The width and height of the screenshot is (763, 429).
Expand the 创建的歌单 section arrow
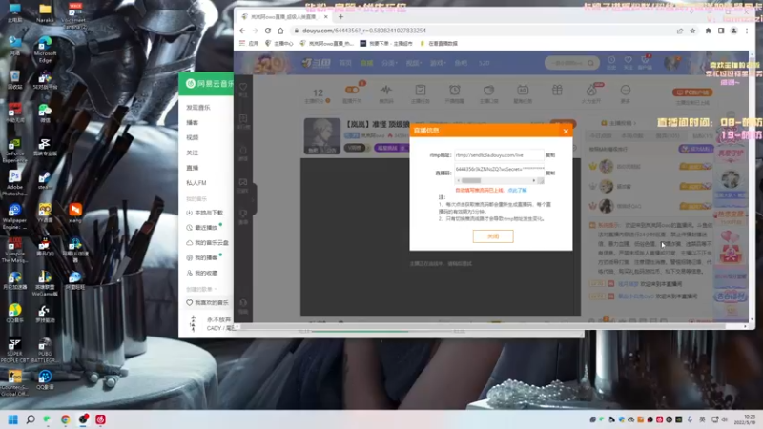[216, 289]
